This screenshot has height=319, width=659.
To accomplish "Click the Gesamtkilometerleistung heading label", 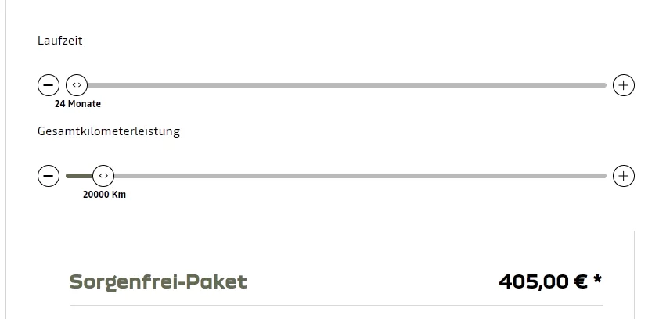I will point(109,131).
